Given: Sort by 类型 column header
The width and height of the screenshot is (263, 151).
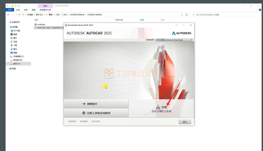Looking at the screenshot, I should tap(142, 20).
